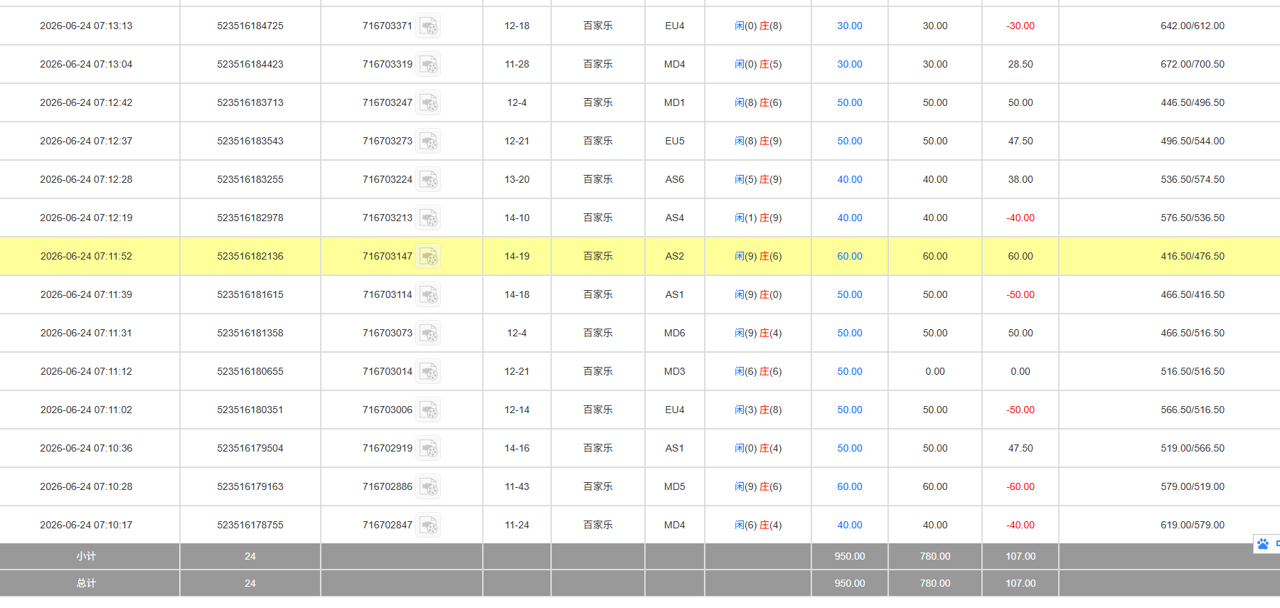Viewport: 1280px width, 608px height.
Task: Open bet amount 60.00 link for order 523516179163
Action: 849,486
